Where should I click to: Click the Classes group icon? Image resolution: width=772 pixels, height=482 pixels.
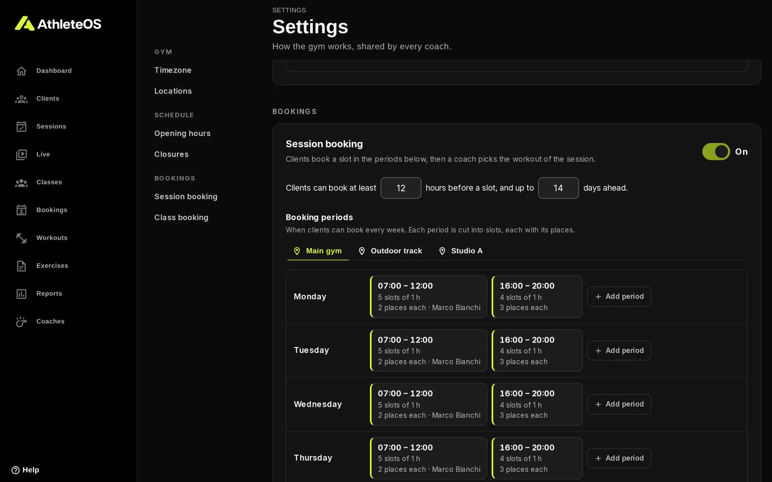(x=21, y=183)
